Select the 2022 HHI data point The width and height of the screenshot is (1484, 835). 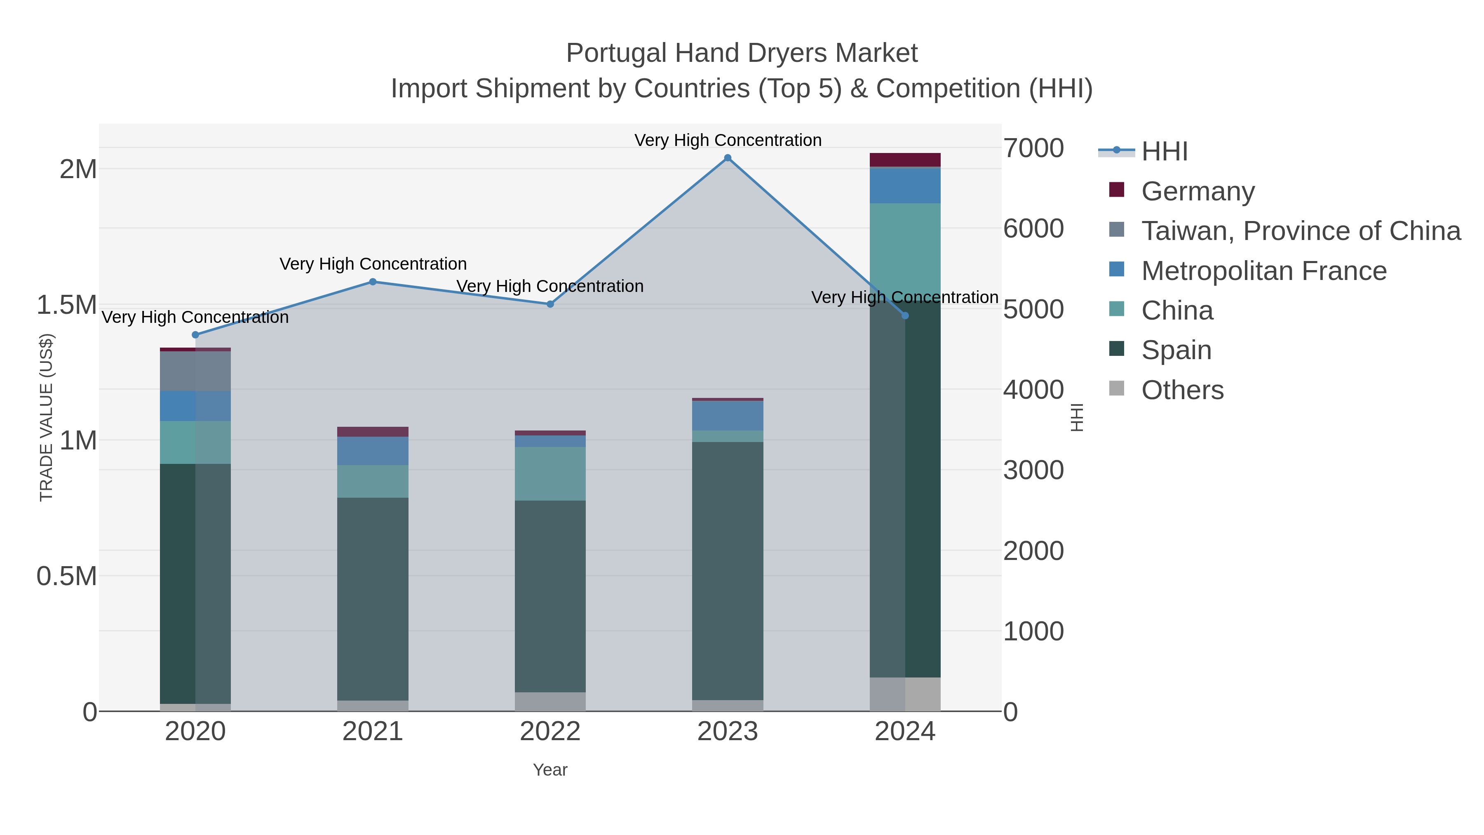[x=550, y=304]
